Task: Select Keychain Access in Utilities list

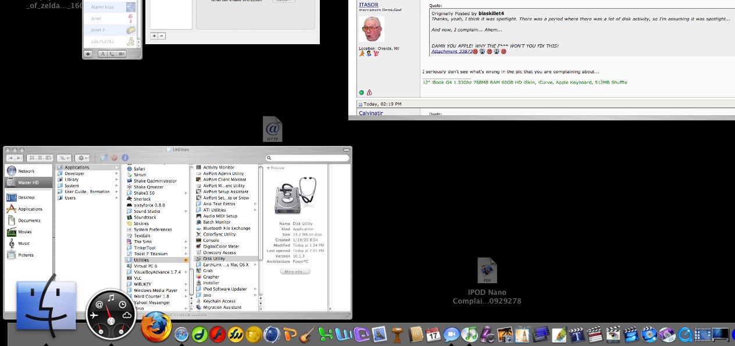Action: (x=226, y=301)
